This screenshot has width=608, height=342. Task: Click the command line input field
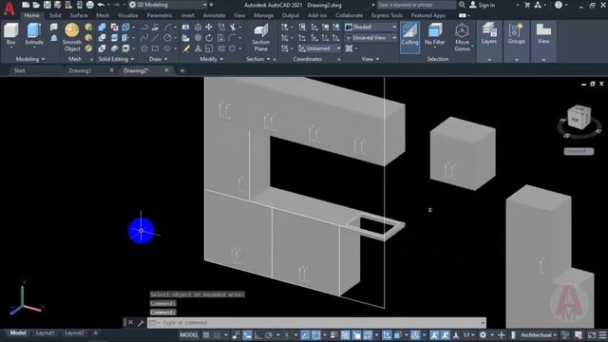point(316,323)
